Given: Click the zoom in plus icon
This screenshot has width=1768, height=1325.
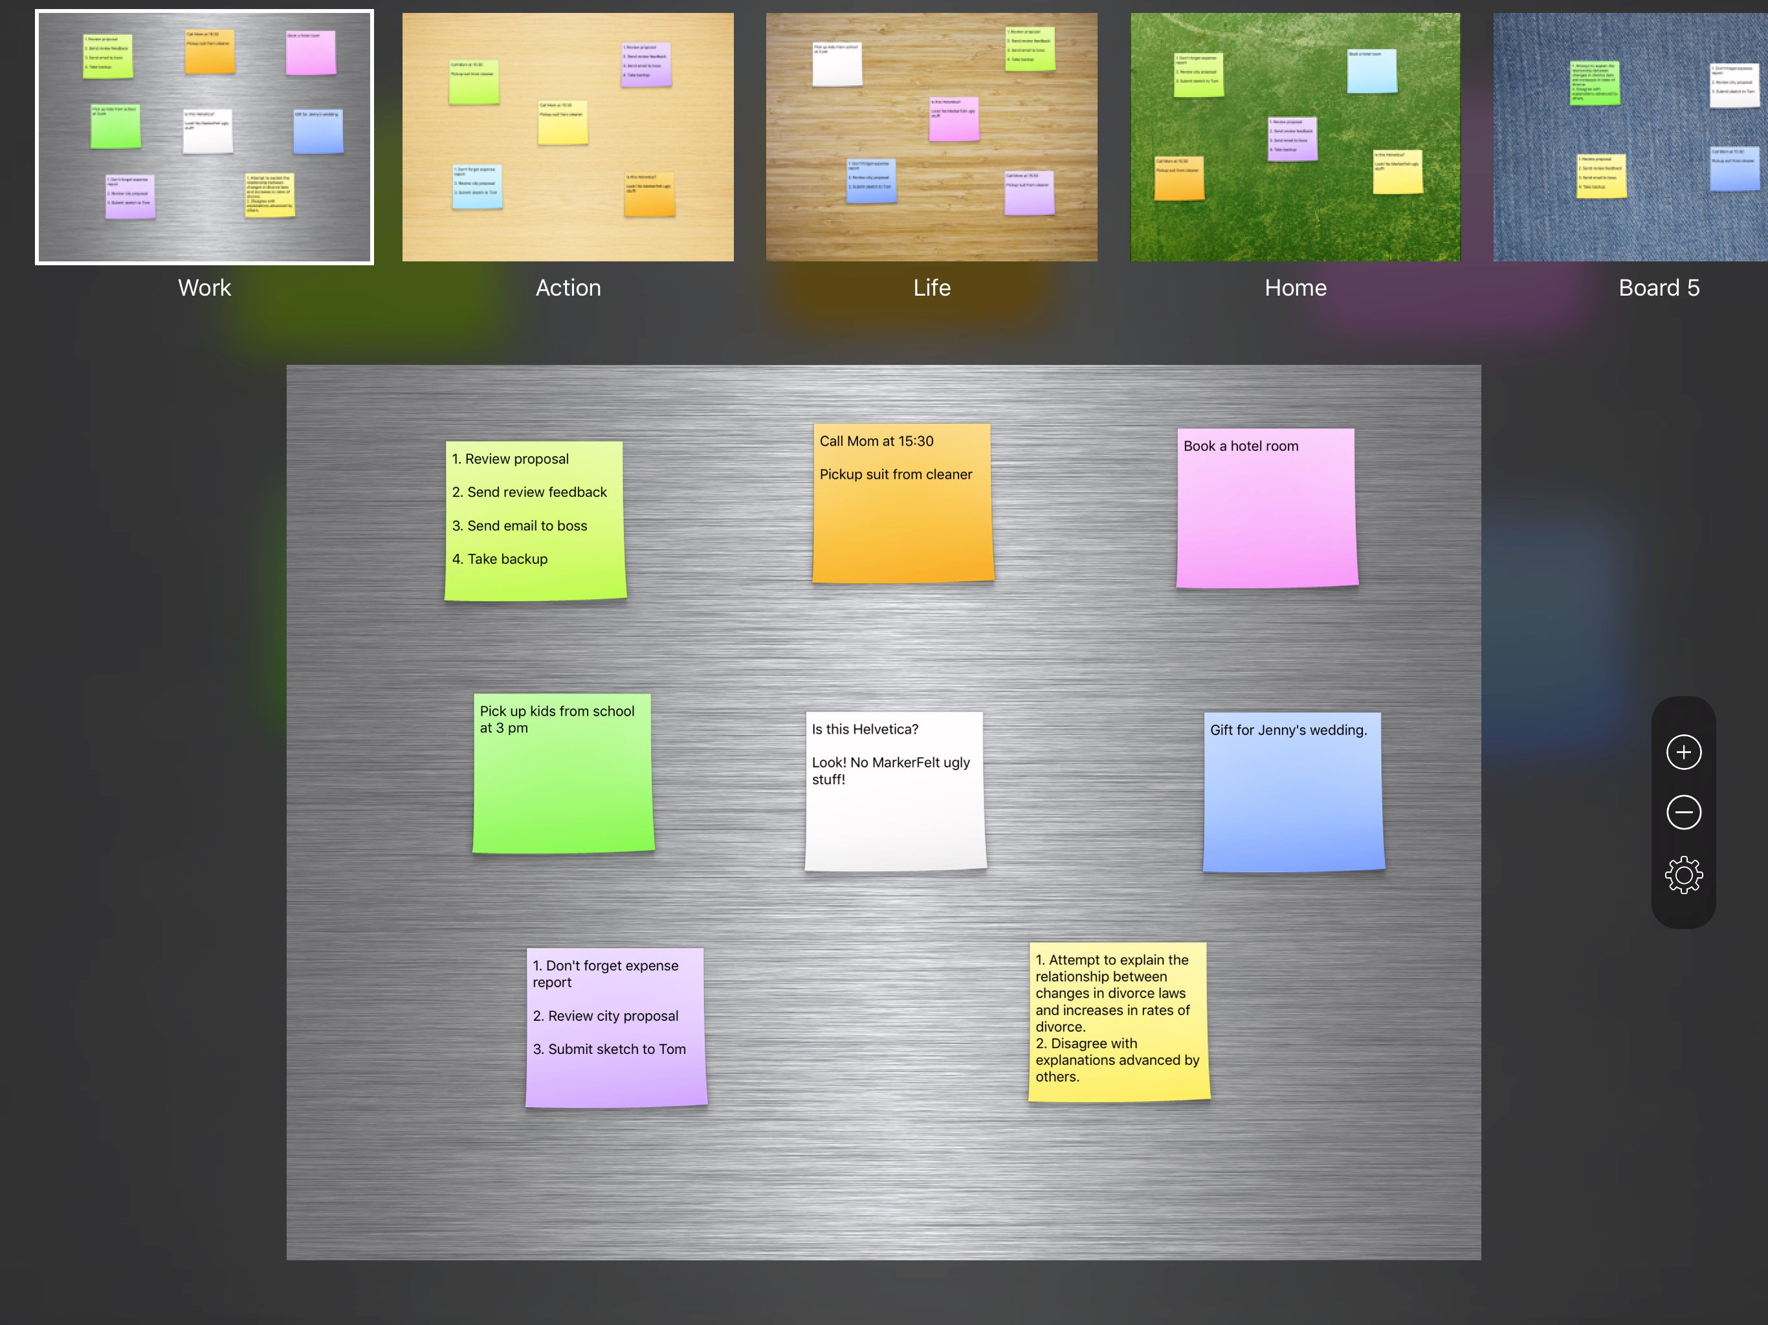Looking at the screenshot, I should coord(1683,752).
